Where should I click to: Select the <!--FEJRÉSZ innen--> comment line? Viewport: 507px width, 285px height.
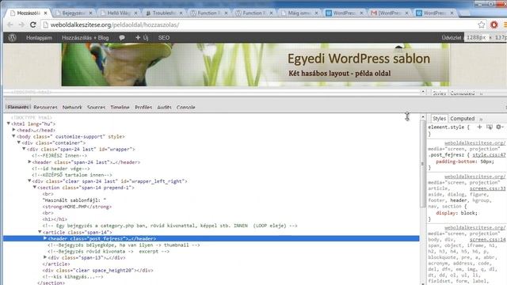point(59,155)
